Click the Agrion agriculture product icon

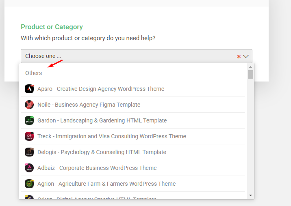point(29,184)
